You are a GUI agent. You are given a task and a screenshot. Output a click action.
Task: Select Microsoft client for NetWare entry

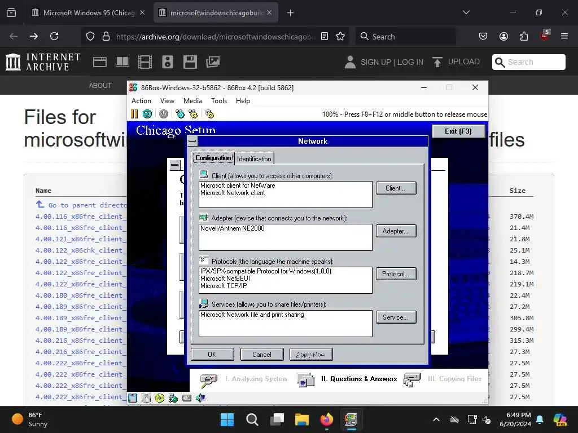pos(238,185)
